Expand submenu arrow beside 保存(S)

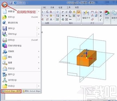click(x=39, y=28)
